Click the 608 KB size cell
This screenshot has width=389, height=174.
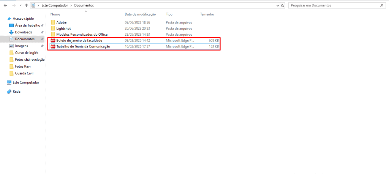213,40
